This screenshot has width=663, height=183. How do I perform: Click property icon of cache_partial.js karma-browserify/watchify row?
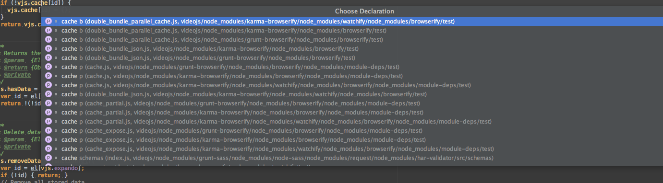[48, 121]
